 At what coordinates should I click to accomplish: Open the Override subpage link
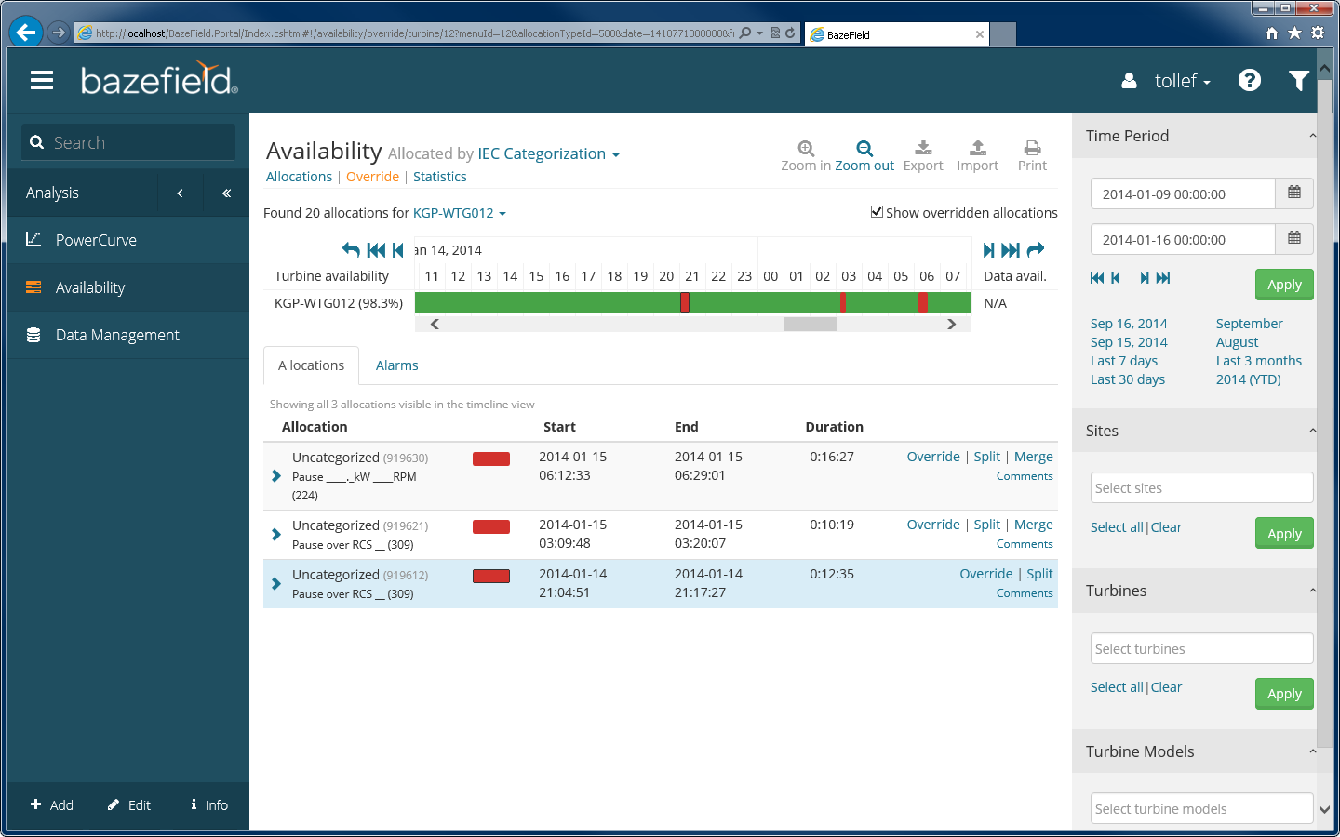click(372, 177)
